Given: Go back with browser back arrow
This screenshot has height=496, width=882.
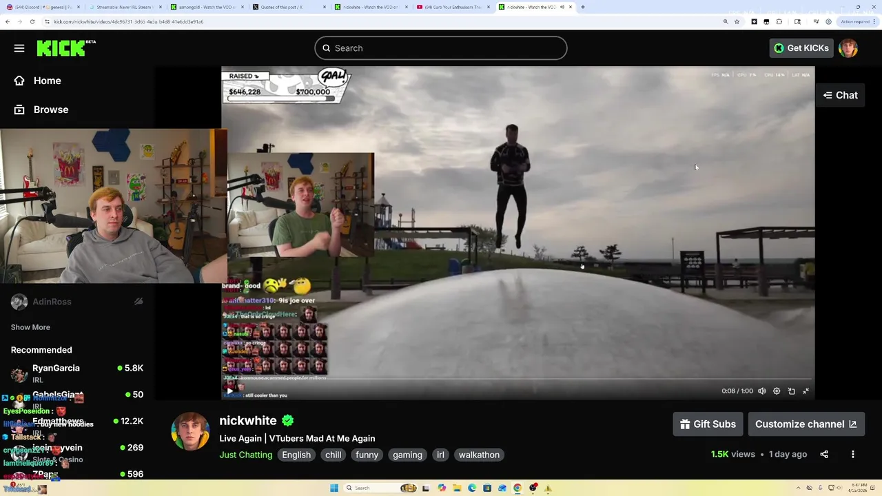Looking at the screenshot, I should click(8, 21).
